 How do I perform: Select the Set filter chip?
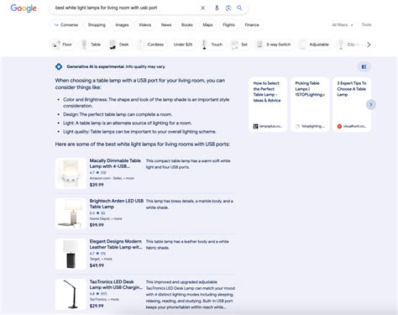click(x=239, y=45)
